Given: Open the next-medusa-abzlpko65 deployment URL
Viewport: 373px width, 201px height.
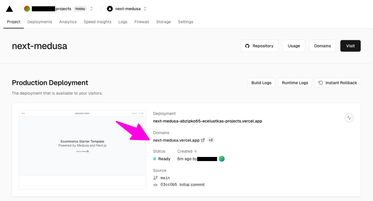Looking at the screenshot, I should point(208,121).
